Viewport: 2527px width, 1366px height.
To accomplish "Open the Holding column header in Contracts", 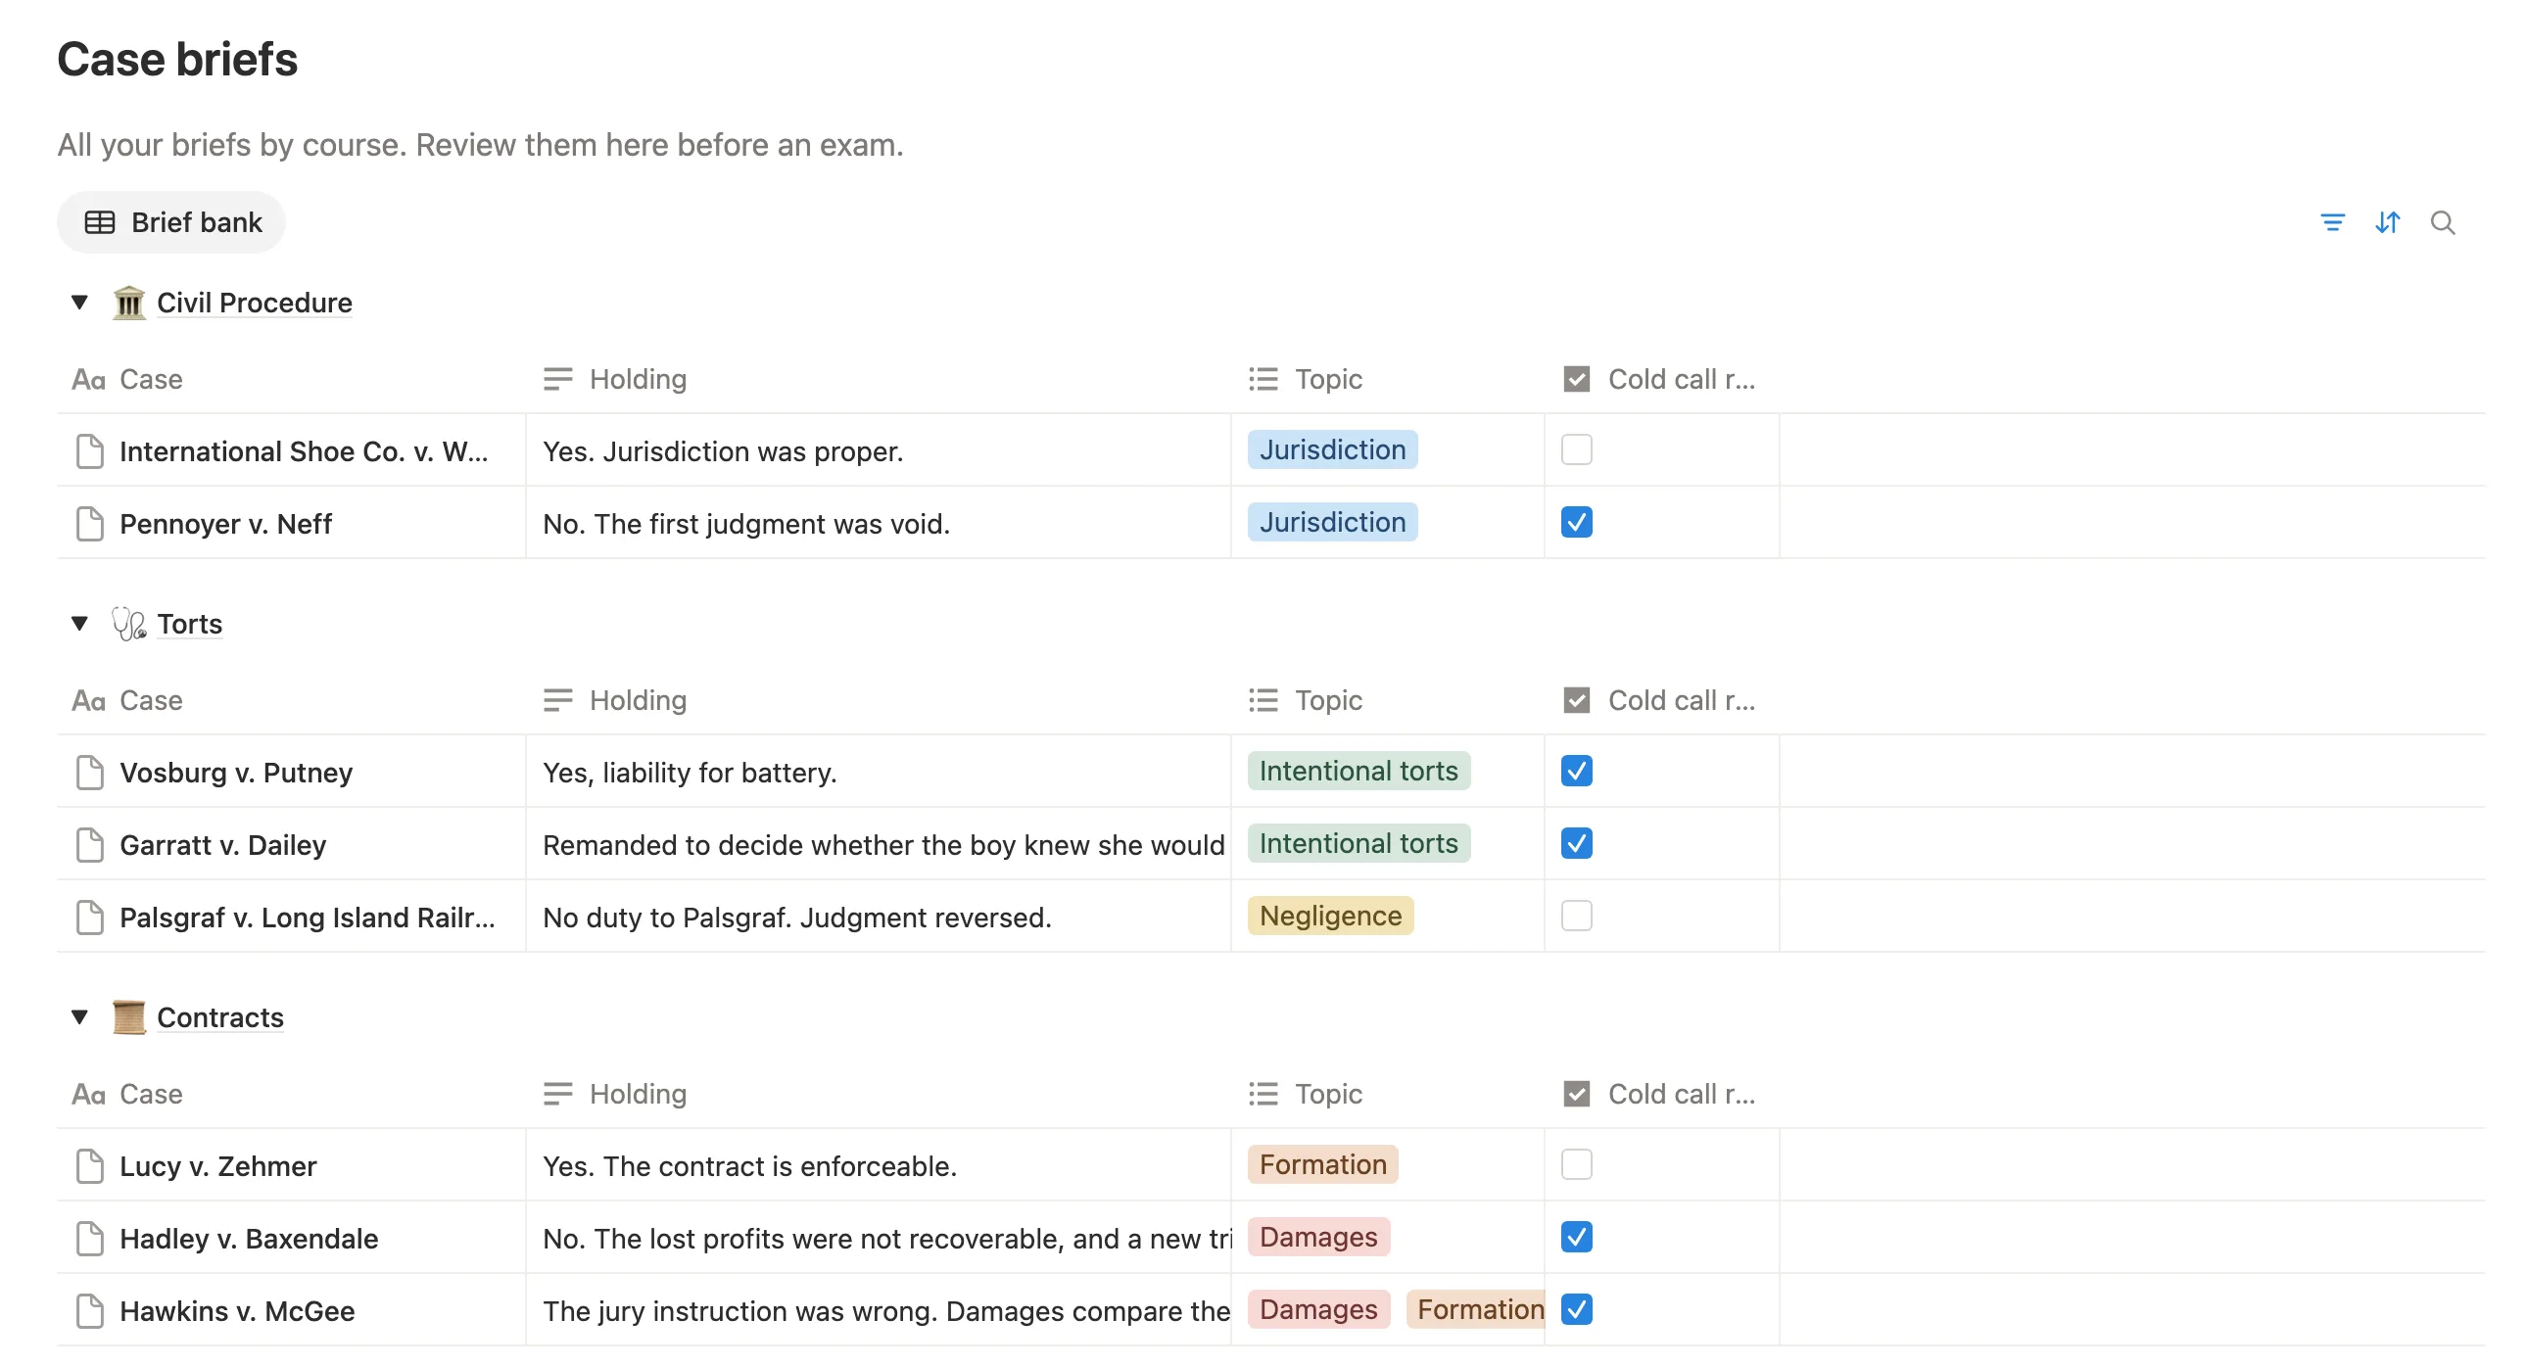I will pyautogui.click(x=878, y=1094).
